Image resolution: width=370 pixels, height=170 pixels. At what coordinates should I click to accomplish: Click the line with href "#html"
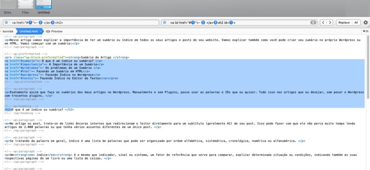[47, 71]
